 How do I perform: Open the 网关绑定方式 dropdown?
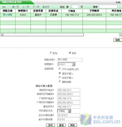click(64, 111)
